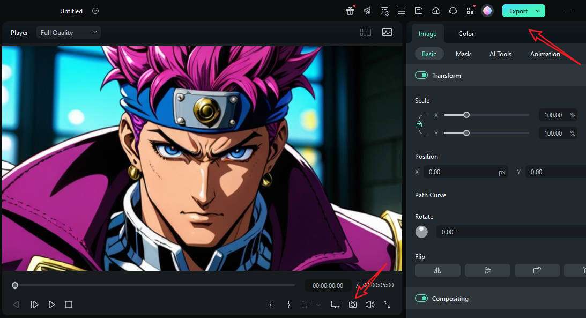The height and width of the screenshot is (318, 586).
Task: Open the AI Tools sub-tab
Action: click(500, 54)
